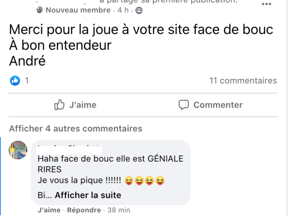Expand "Afficher 4 autres commentaires"
The width and height of the screenshot is (288, 216).
[76, 128]
